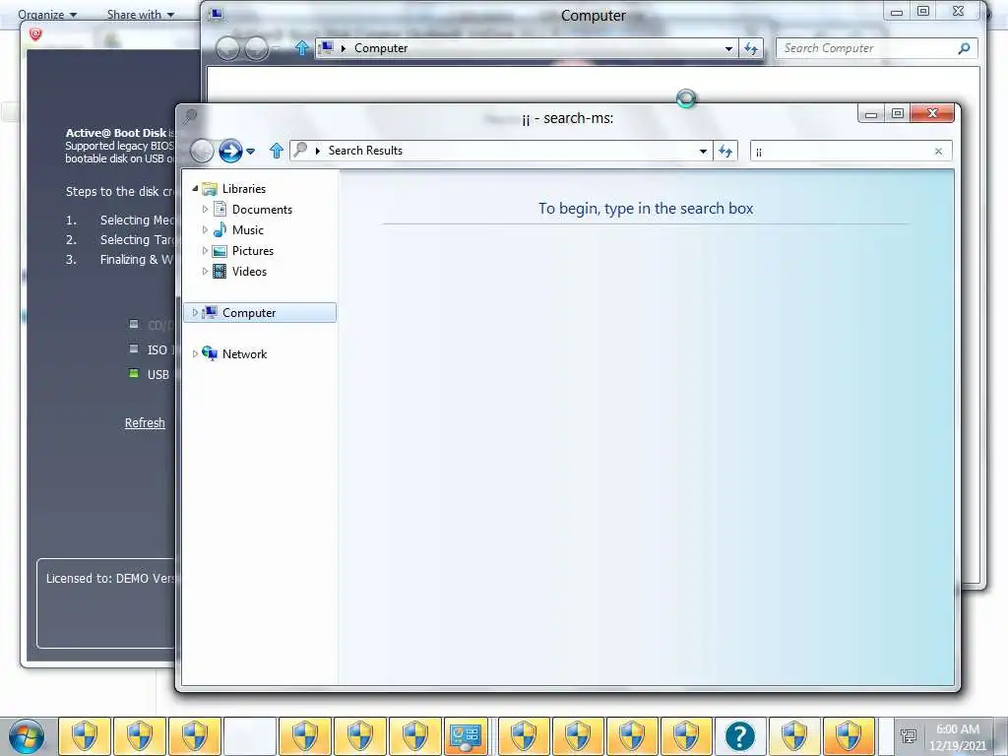This screenshot has width=1008, height=756.
Task: Click the Computer icon in navigation pane
Action: (x=210, y=312)
